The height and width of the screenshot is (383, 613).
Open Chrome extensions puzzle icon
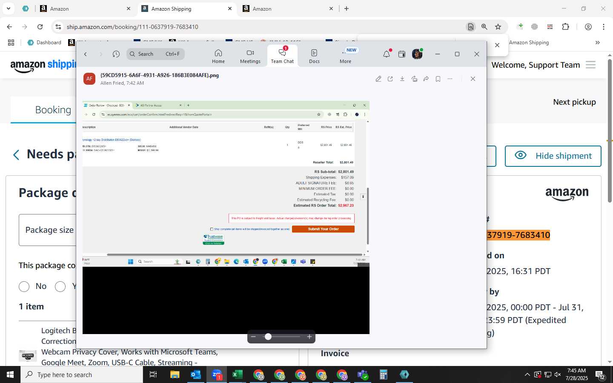pos(565,27)
